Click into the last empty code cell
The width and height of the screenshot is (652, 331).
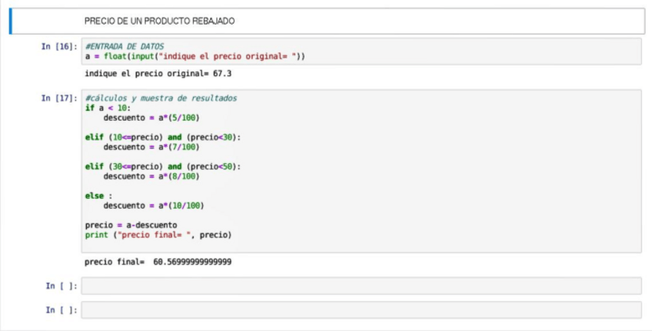click(x=361, y=310)
